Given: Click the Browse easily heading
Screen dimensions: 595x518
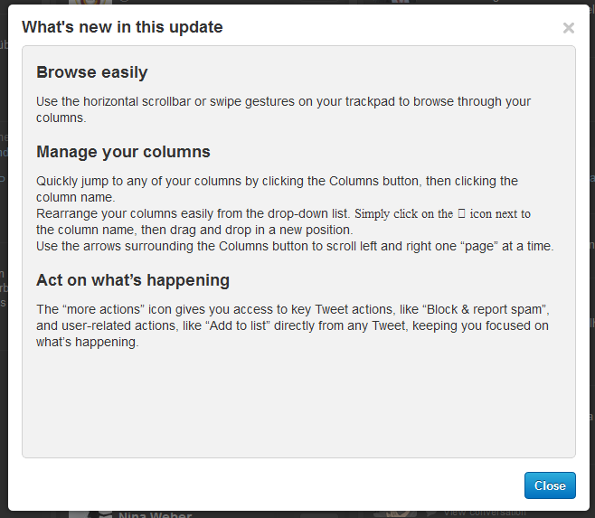Looking at the screenshot, I should (x=92, y=72).
